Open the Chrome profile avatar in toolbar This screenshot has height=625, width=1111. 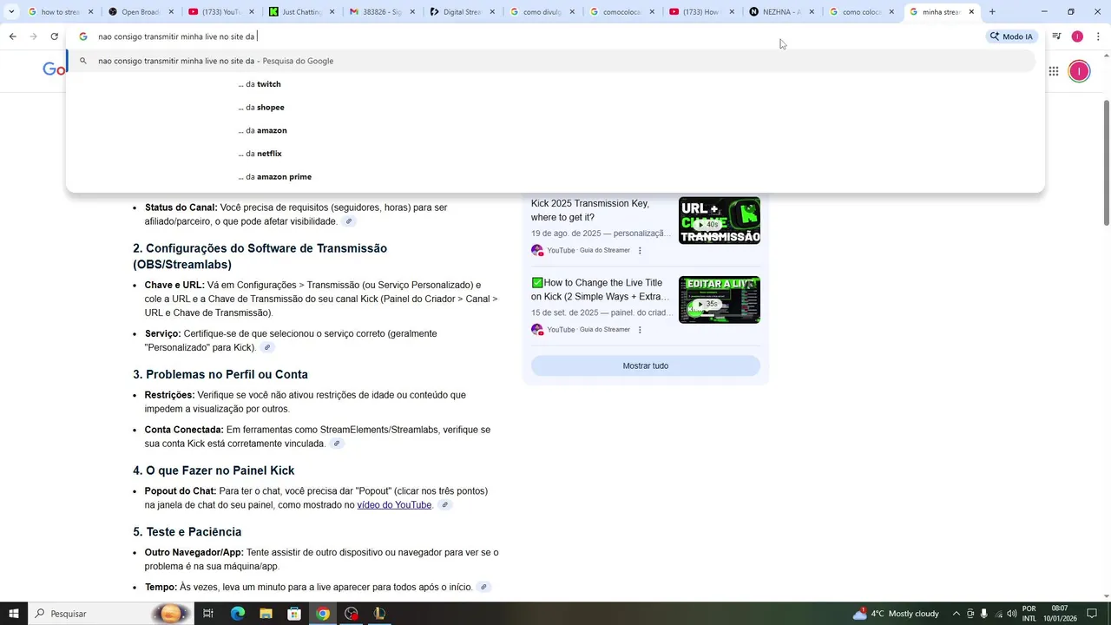pyautogui.click(x=1077, y=36)
